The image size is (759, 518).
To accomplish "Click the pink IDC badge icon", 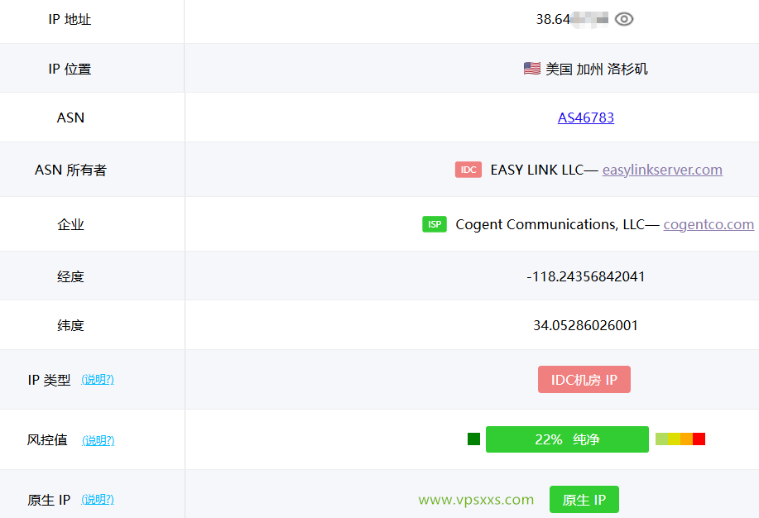I will point(468,169).
